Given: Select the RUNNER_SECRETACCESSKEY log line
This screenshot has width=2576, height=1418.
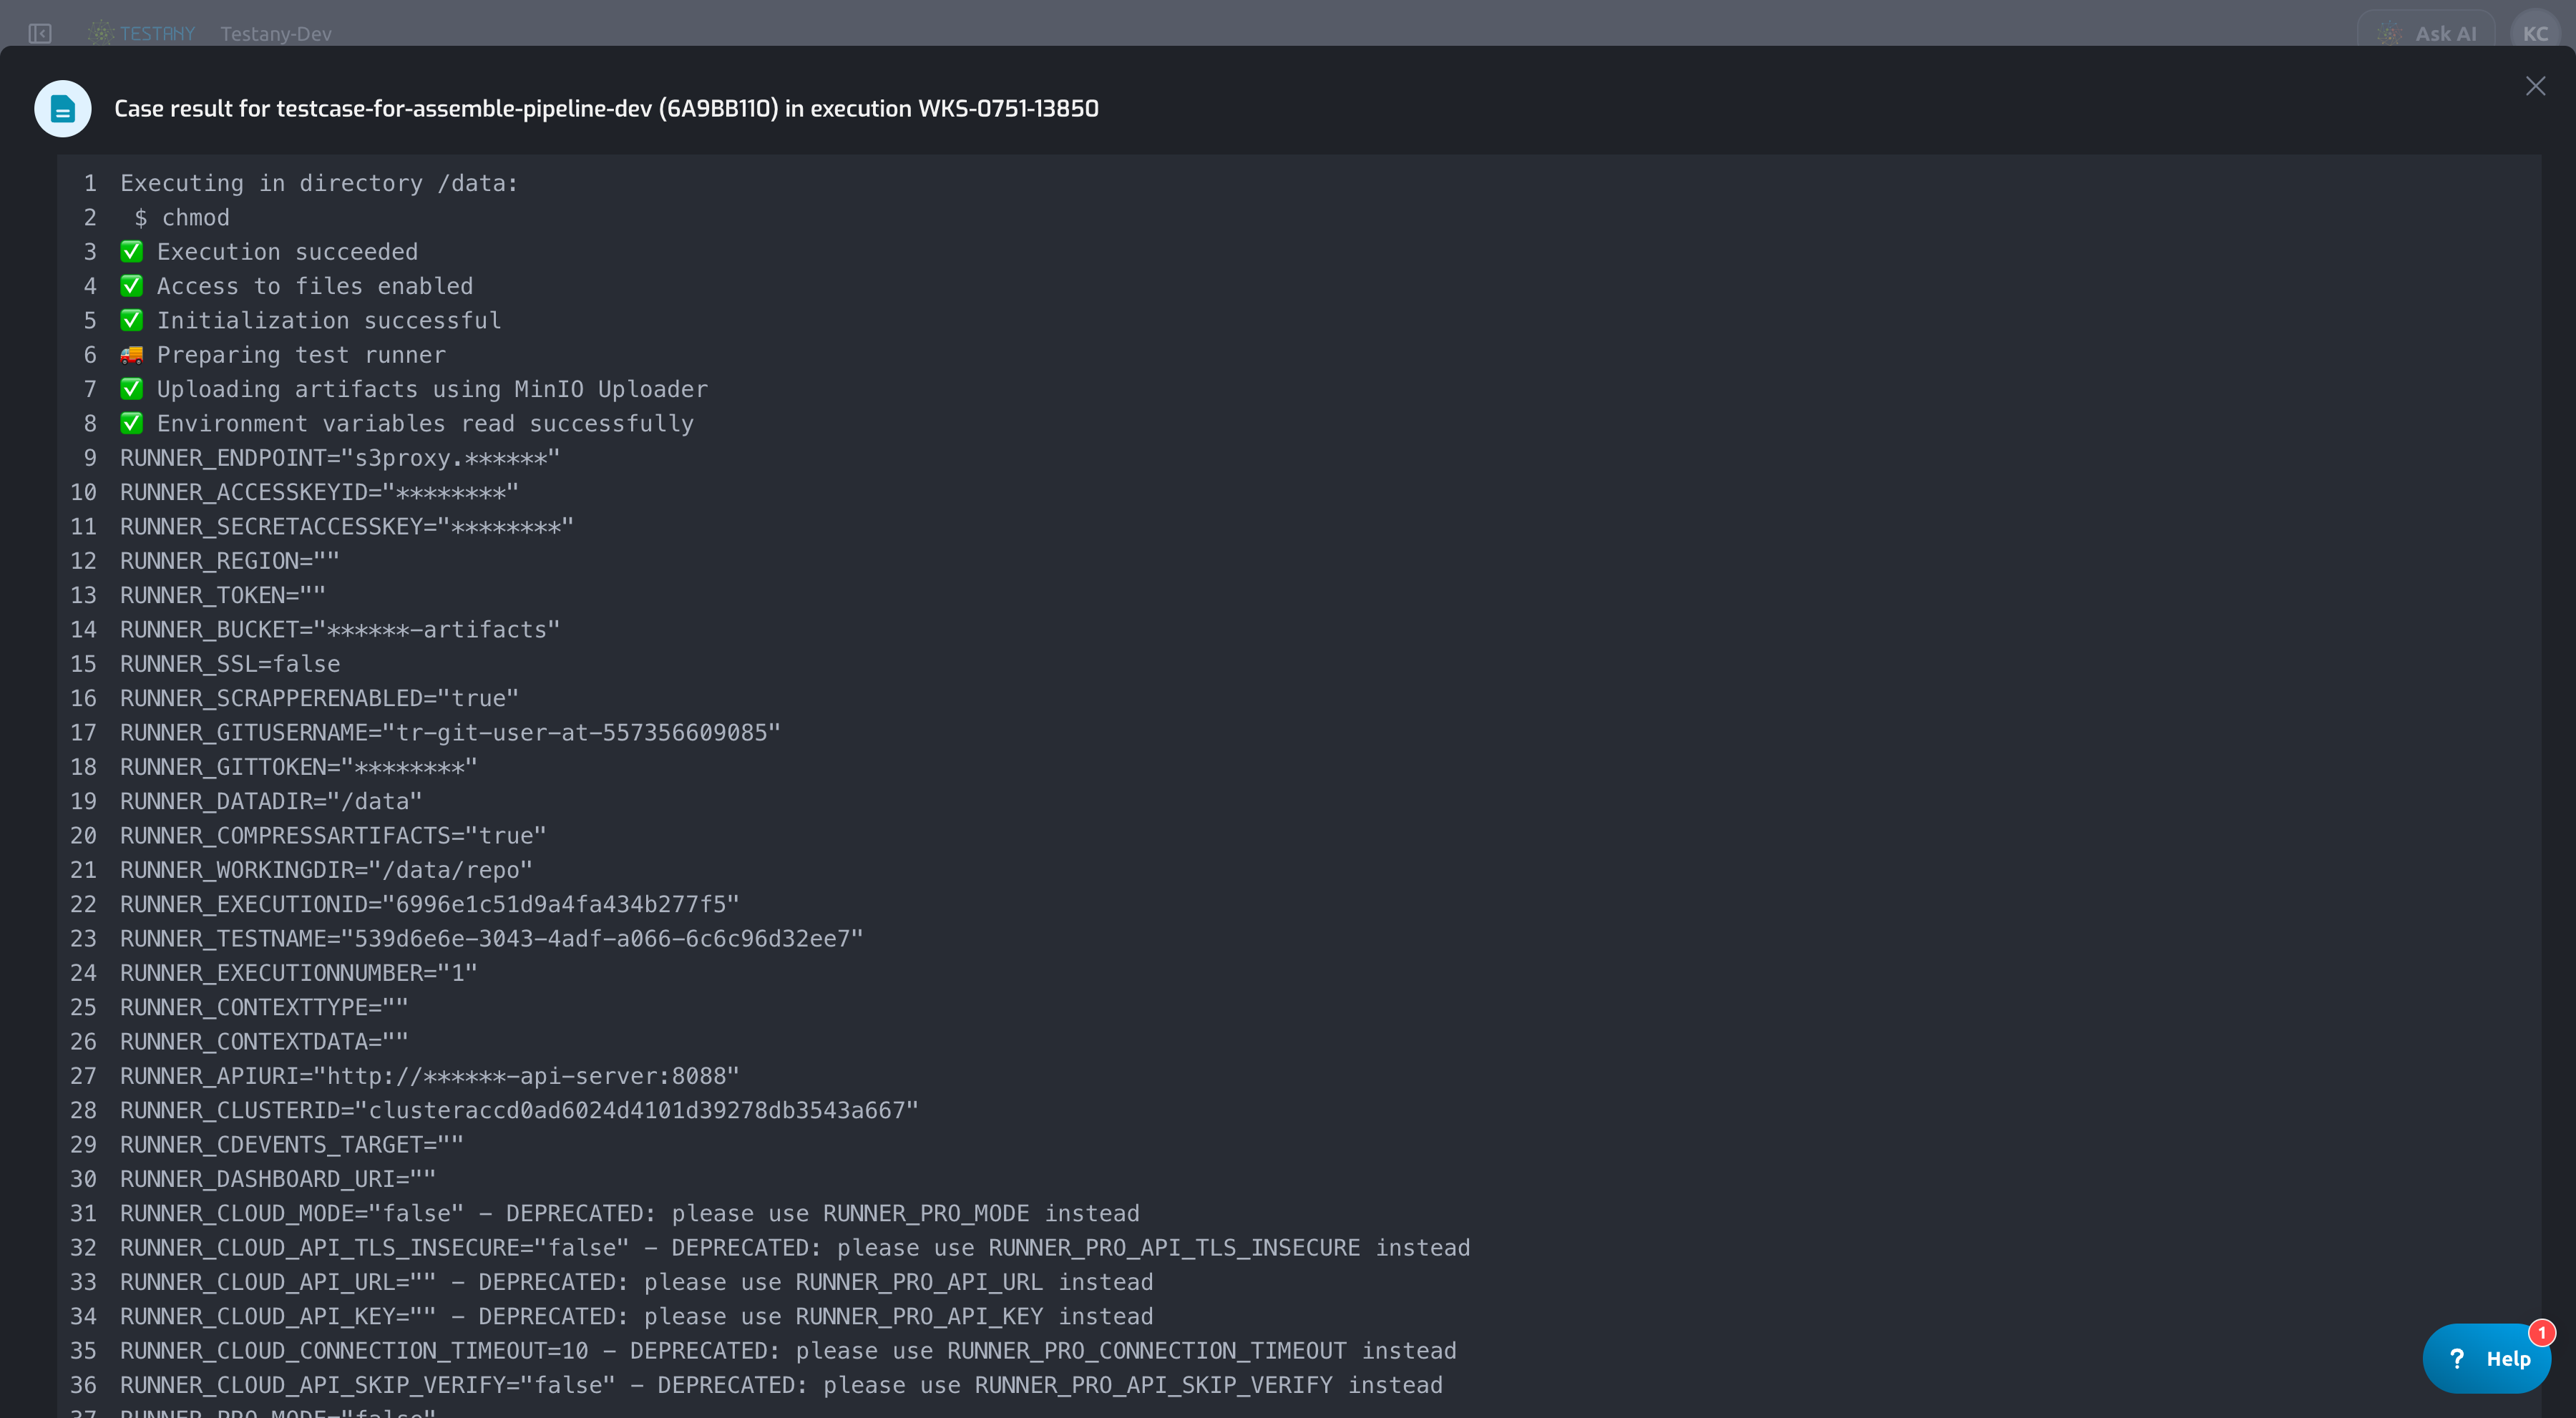Looking at the screenshot, I should click(347, 526).
